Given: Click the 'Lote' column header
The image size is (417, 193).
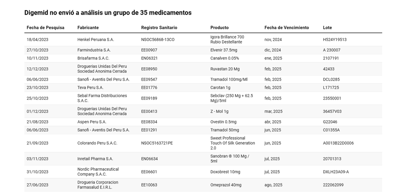Looking at the screenshot, I should coord(327,27).
